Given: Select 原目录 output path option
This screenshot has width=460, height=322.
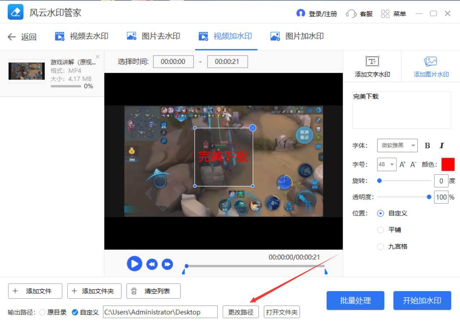Looking at the screenshot, I should point(43,312).
